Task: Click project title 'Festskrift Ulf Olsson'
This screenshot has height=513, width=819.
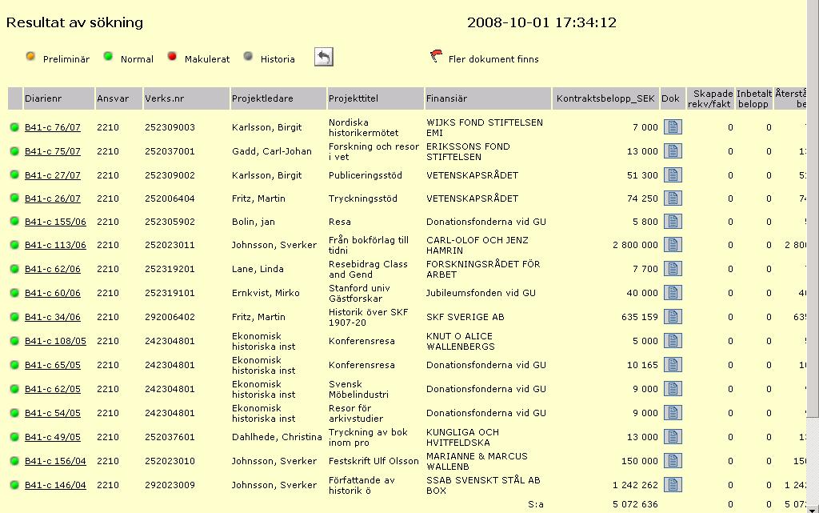Action: 374,461
